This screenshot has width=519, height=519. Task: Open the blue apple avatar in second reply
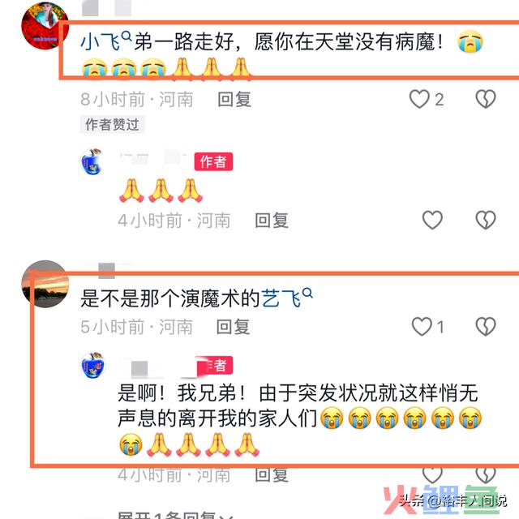pos(93,365)
